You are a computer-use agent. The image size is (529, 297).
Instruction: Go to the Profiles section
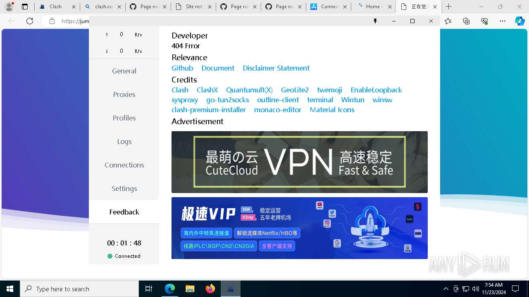click(x=124, y=118)
